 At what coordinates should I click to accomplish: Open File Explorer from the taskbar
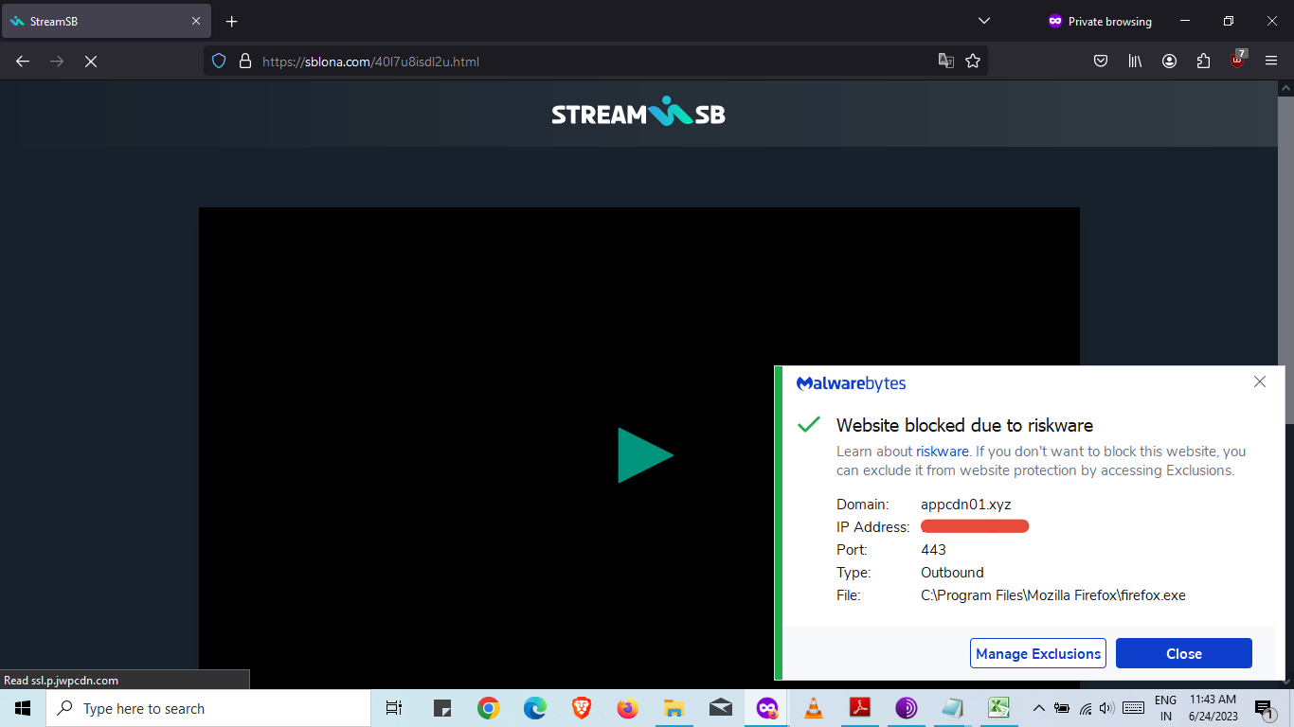(x=674, y=708)
